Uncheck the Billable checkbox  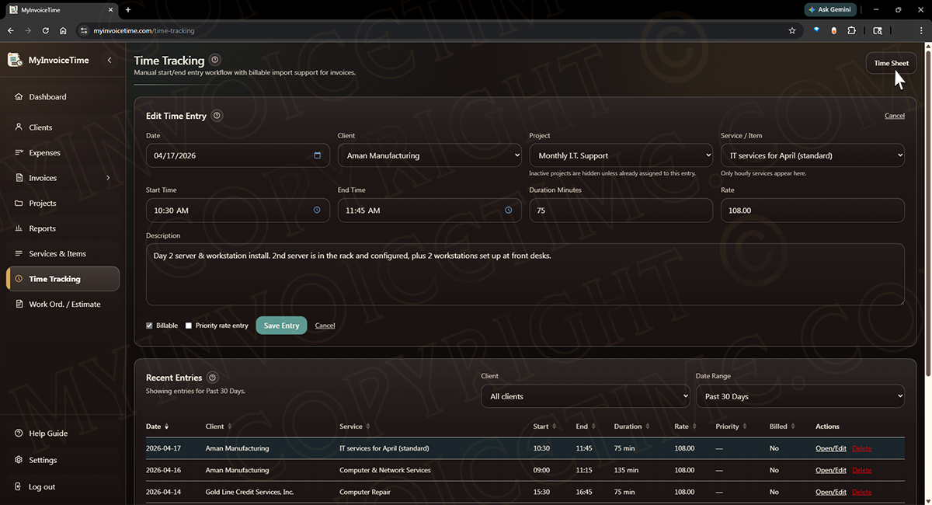pyautogui.click(x=149, y=326)
